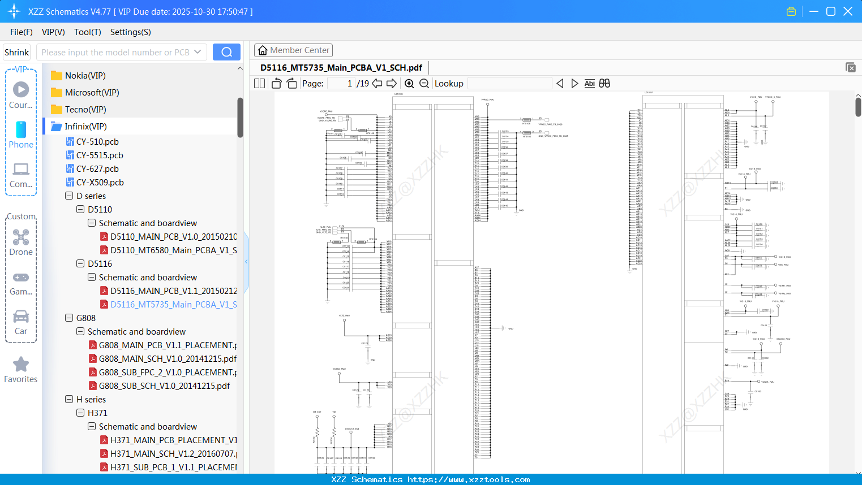This screenshot has width=862, height=485.
Task: Collapse the H series tree node
Action: (69, 400)
